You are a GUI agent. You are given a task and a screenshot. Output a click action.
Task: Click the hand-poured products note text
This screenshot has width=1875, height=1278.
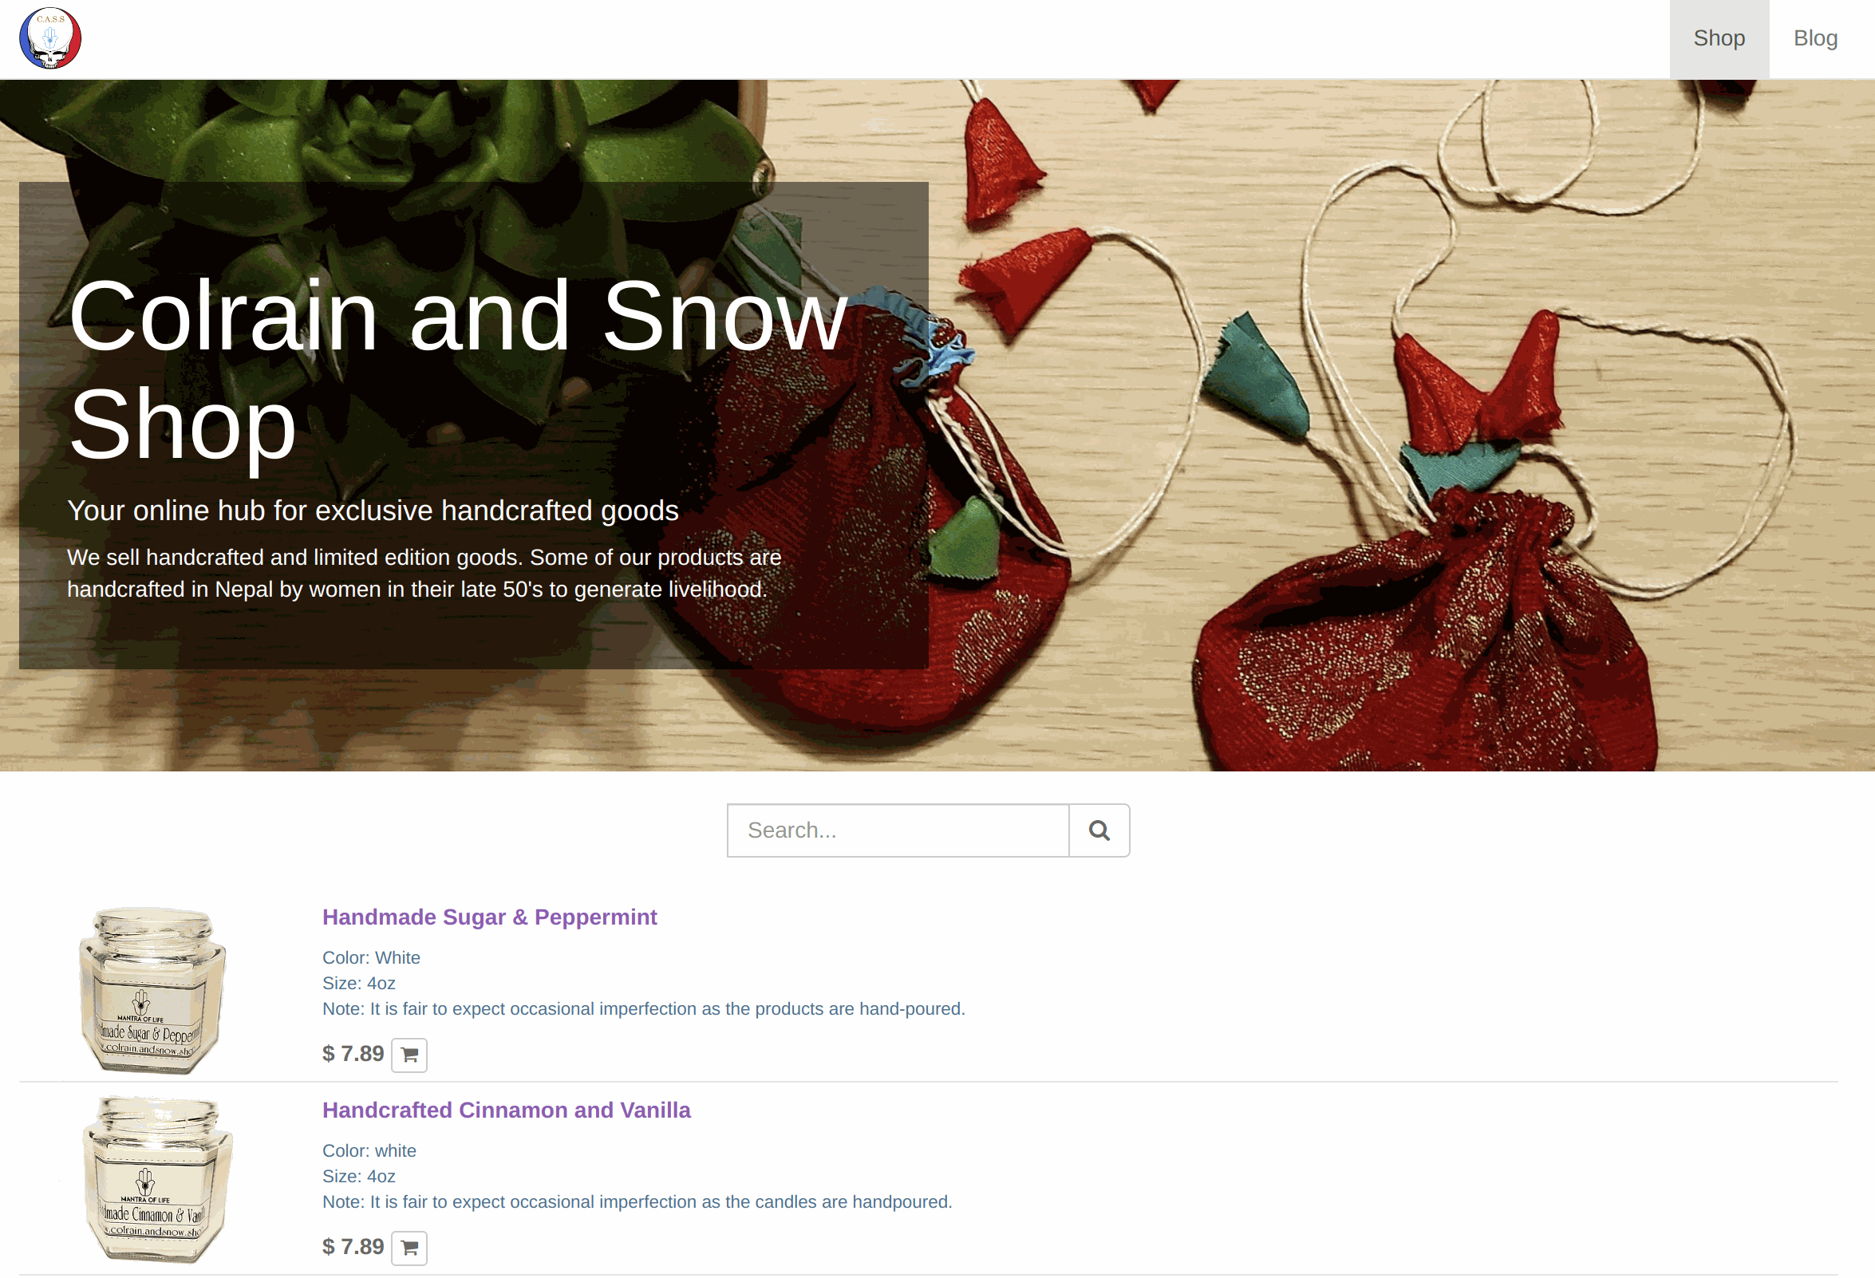tap(644, 1008)
